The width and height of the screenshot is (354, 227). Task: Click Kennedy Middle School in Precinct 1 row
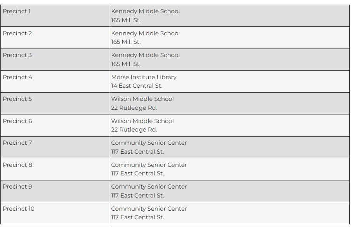tap(146, 11)
